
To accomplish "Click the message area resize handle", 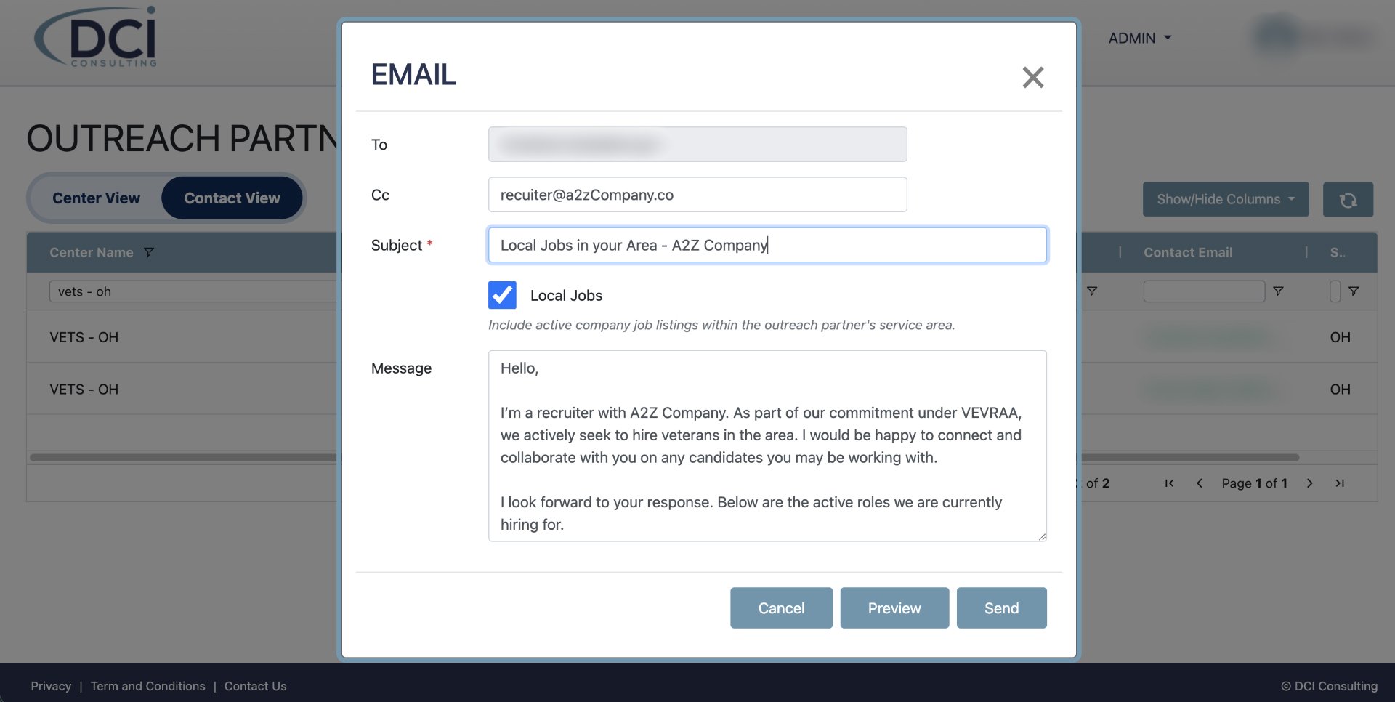I will 1042,536.
